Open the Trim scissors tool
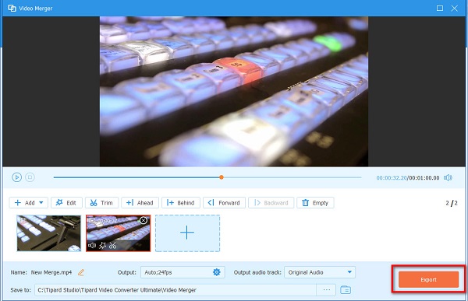The width and height of the screenshot is (468, 301). [101, 203]
